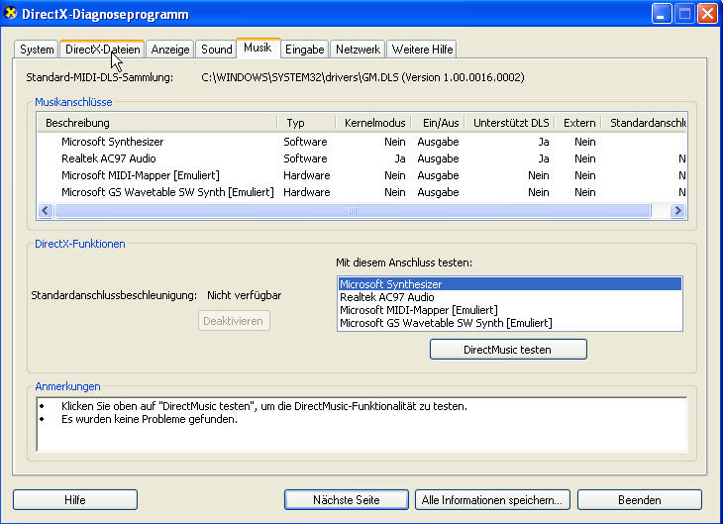723x524 pixels.
Task: Go to the Netzwerk tab
Action: [358, 49]
